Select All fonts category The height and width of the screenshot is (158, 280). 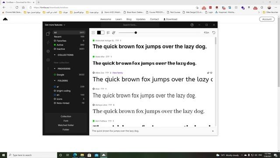(69, 32)
